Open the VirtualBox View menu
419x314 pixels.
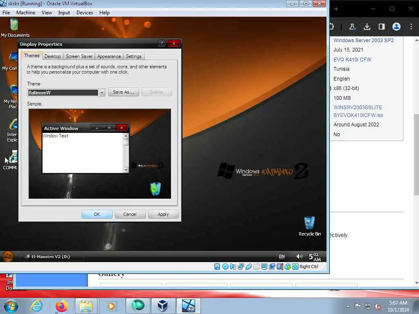coord(47,13)
